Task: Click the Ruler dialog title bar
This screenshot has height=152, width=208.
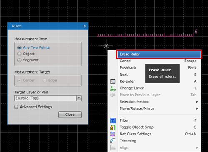Action: (48, 26)
